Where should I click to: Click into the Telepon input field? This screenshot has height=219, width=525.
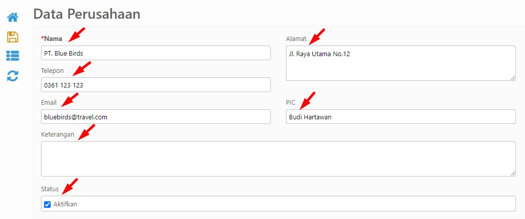tap(156, 85)
